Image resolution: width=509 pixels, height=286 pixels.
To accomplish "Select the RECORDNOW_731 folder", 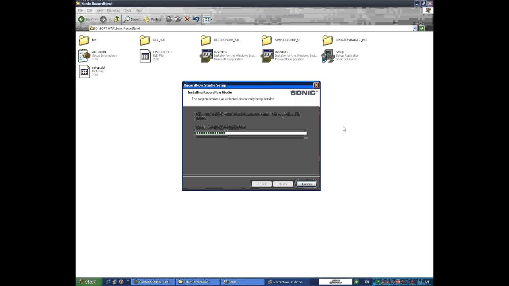I will [x=220, y=40].
